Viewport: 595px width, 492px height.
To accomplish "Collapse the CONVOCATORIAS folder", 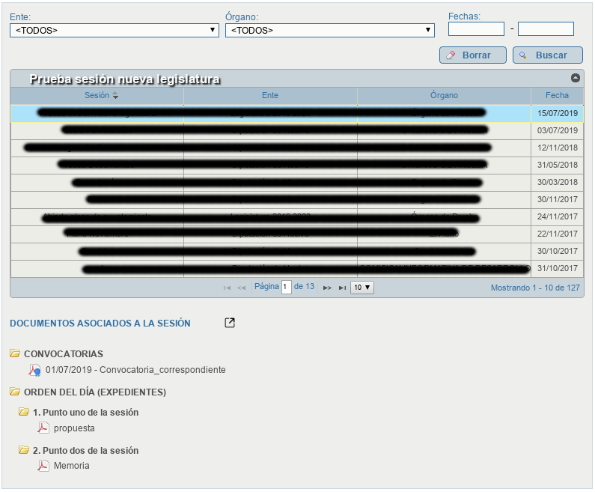I will point(15,353).
